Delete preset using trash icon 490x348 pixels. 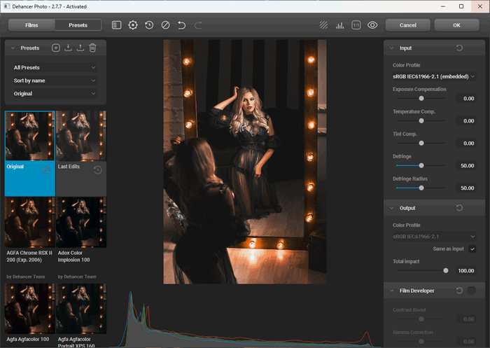click(x=92, y=48)
